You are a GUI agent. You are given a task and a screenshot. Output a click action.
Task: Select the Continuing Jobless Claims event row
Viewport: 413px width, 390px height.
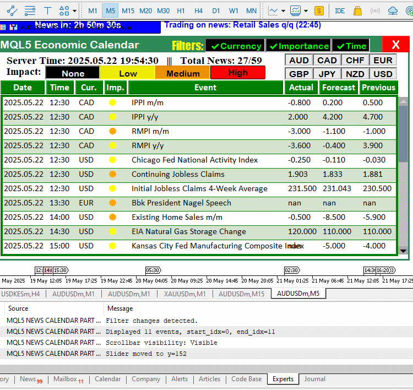(x=199, y=174)
